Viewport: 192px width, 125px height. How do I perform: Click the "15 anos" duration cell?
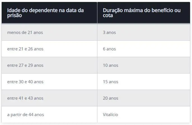pyautogui.click(x=110, y=82)
